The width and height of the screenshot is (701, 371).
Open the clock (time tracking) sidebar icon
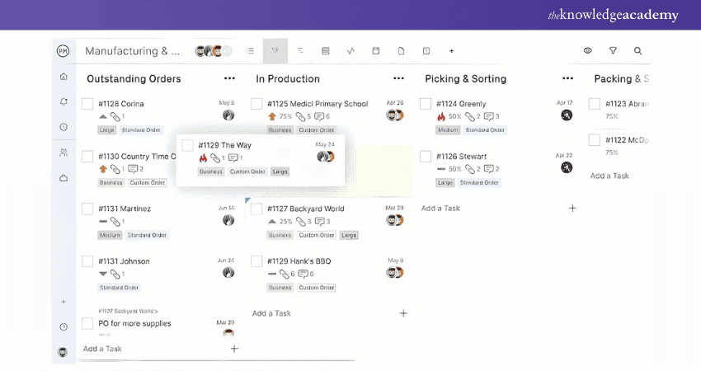64,127
